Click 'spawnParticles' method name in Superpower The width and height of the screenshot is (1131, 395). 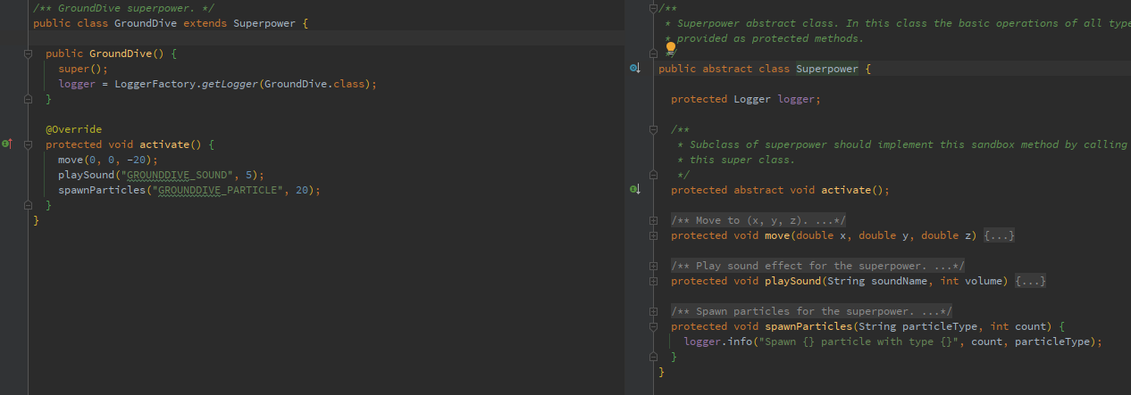click(x=808, y=326)
